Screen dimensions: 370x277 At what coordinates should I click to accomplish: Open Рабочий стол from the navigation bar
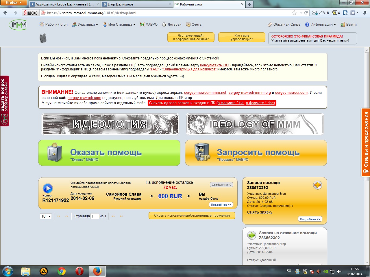click(54, 25)
